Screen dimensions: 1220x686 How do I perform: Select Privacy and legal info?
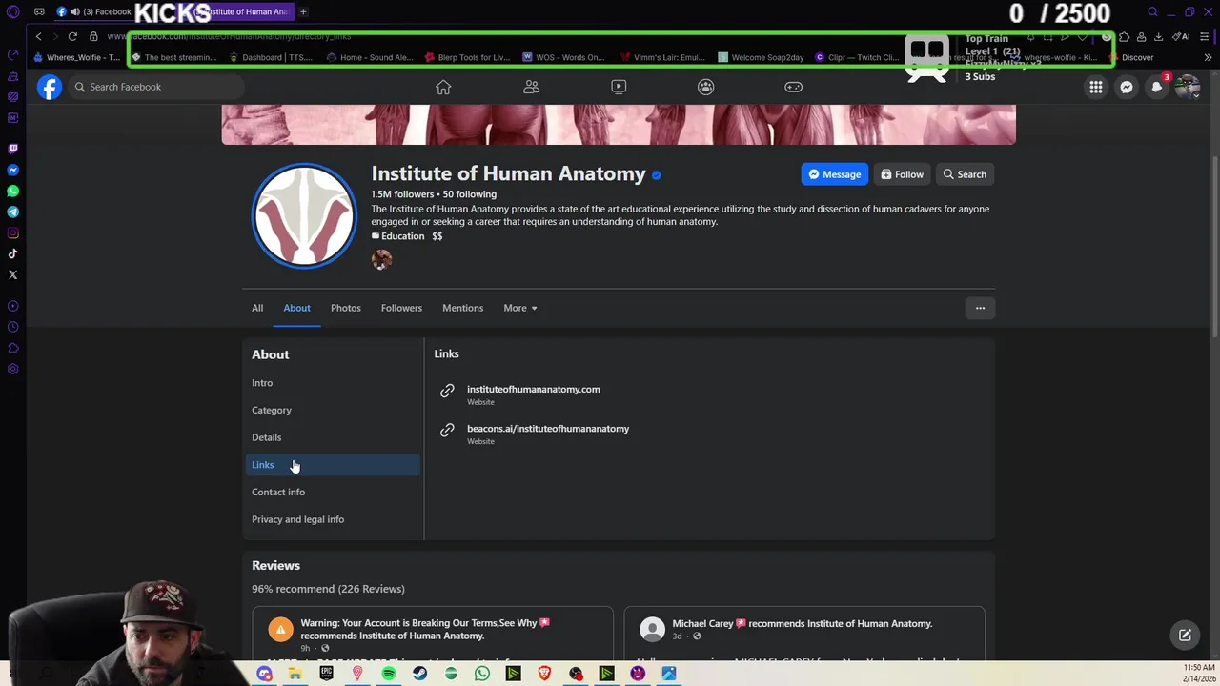point(297,519)
